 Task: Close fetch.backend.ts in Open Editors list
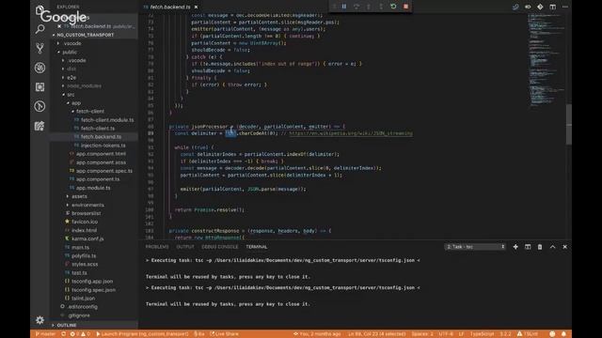tap(59, 26)
